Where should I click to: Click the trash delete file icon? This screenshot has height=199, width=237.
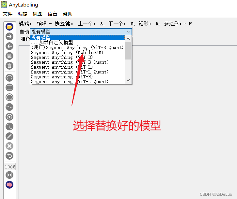[x=9, y=66]
